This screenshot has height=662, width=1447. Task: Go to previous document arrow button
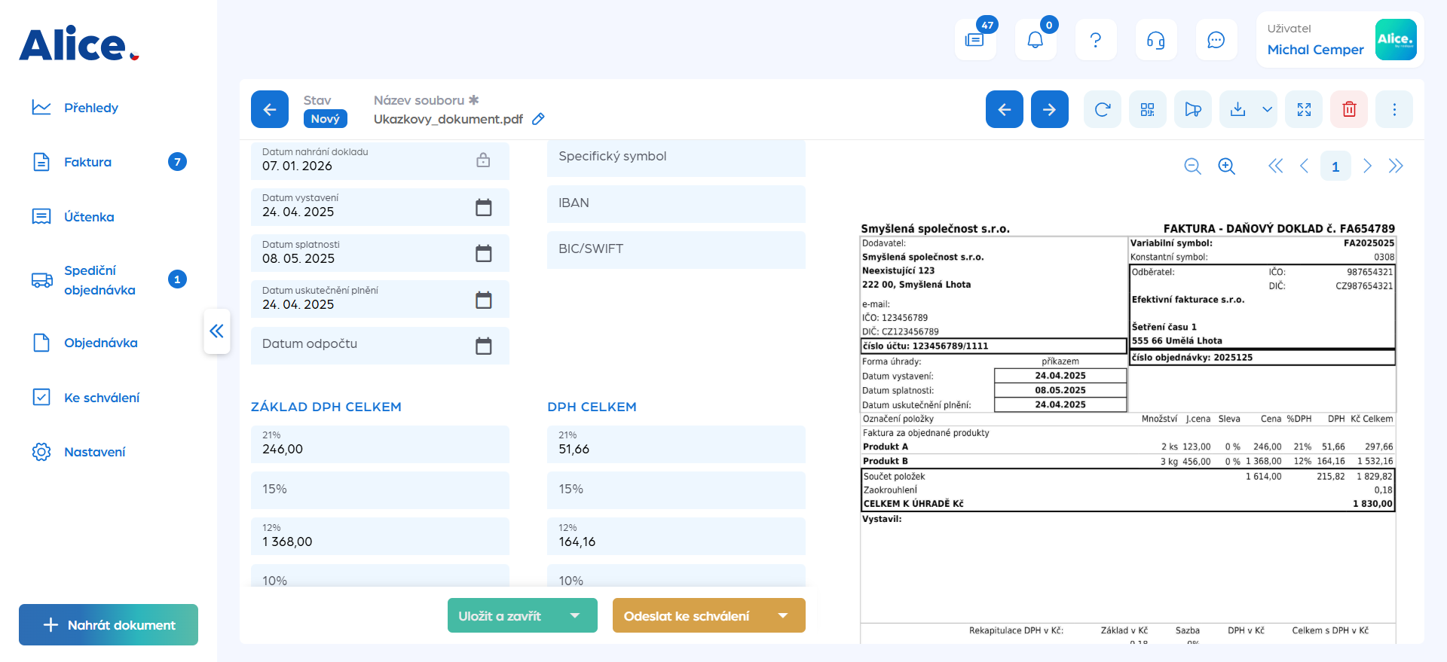click(x=1005, y=109)
